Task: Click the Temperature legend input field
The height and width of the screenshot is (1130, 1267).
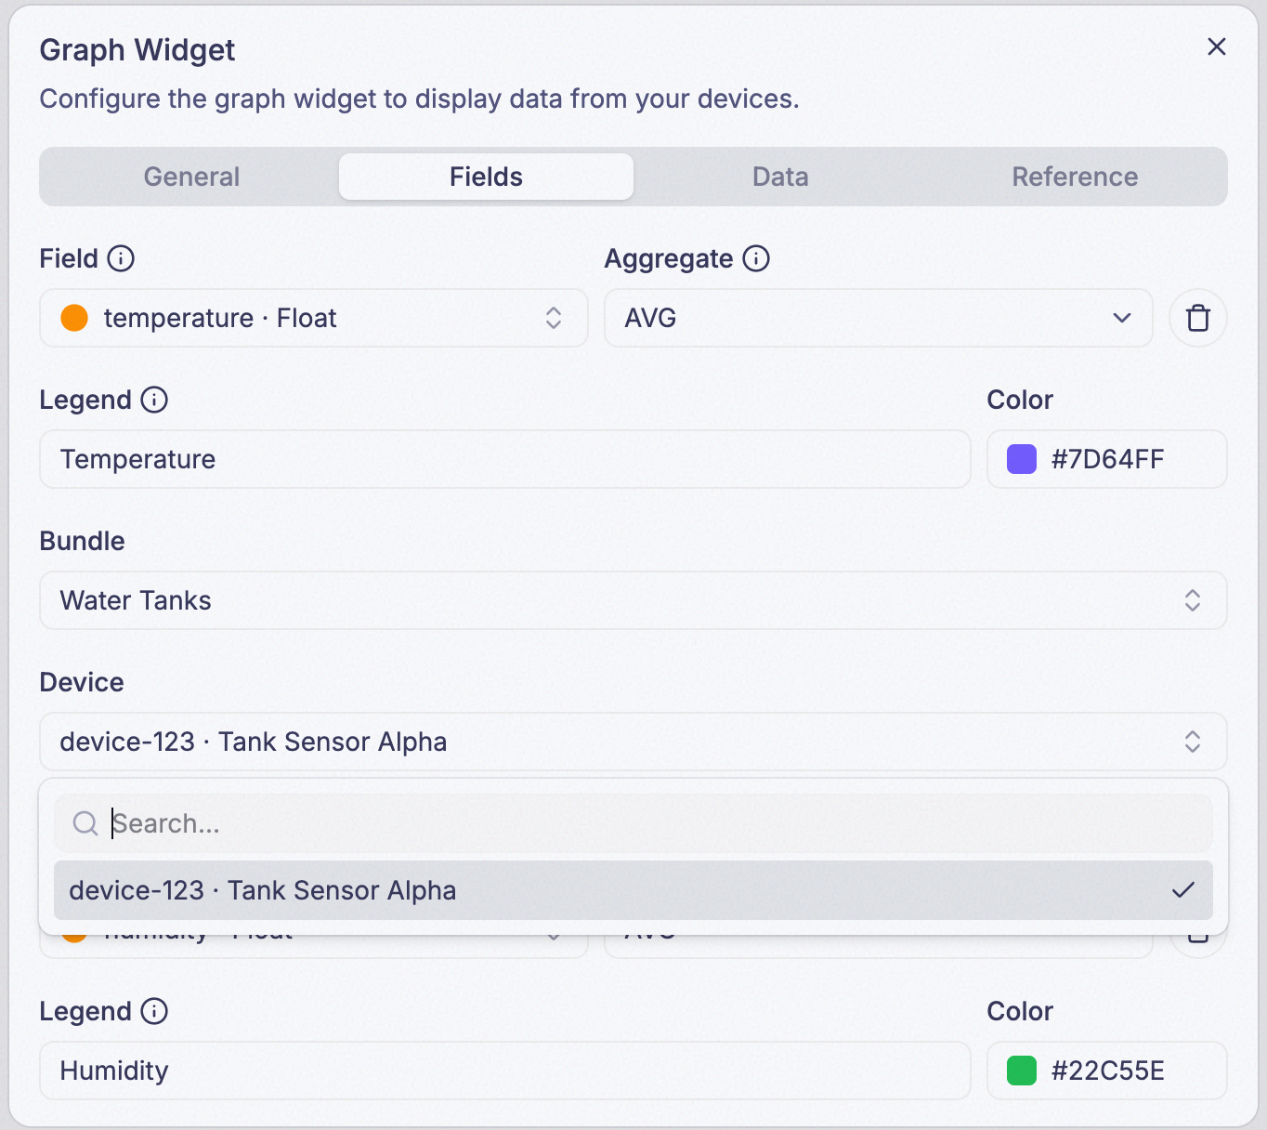Action: tap(505, 459)
